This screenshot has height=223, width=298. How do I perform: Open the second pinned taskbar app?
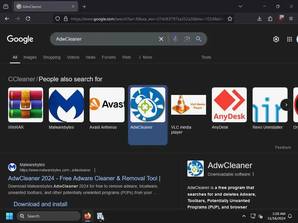[100, 216]
